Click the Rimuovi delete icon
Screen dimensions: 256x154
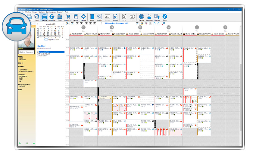[x=115, y=17]
